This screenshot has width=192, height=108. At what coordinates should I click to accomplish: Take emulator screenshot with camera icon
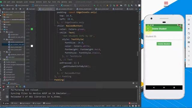tap(189, 42)
